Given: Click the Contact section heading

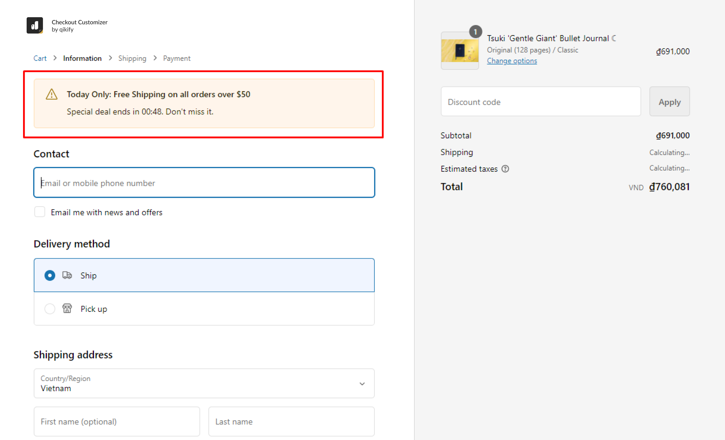Looking at the screenshot, I should click(x=52, y=154).
